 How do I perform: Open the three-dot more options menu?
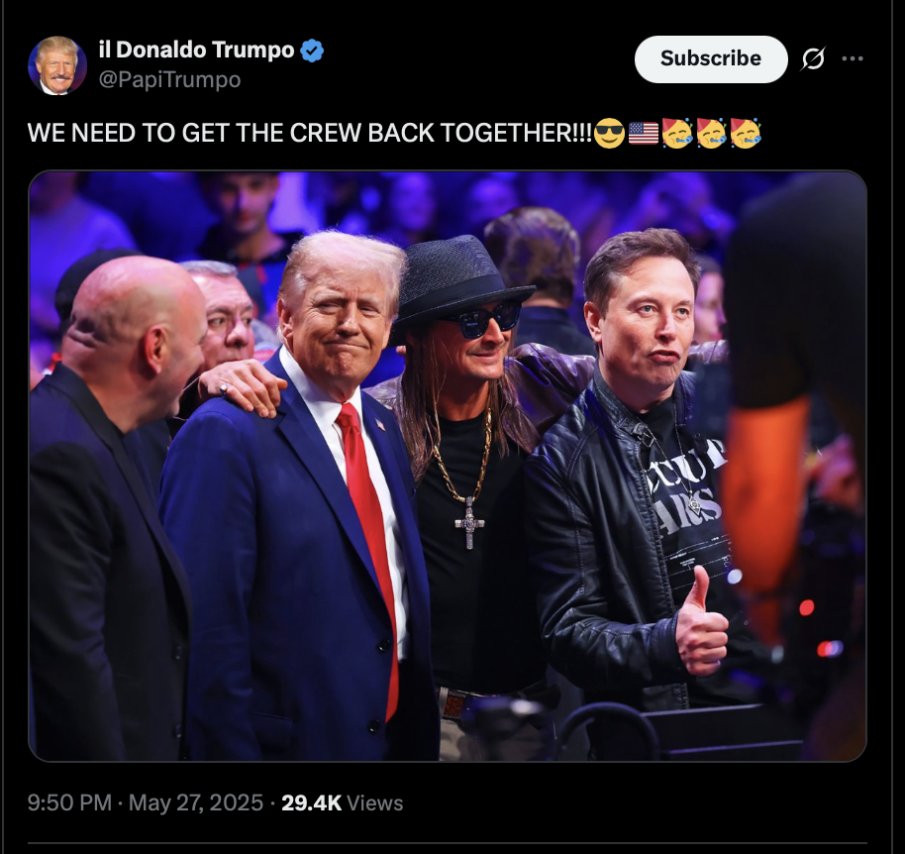853,58
